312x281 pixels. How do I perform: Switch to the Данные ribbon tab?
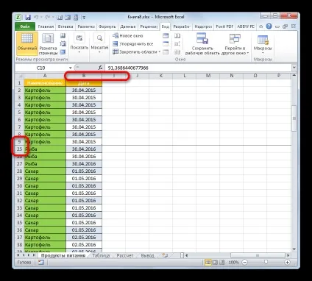[x=128, y=26]
